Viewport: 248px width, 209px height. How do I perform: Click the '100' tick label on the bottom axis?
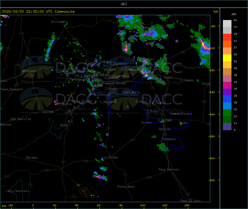(143, 205)
